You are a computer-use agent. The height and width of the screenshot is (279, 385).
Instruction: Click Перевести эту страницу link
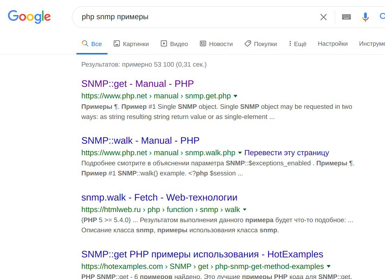pyautogui.click(x=287, y=153)
